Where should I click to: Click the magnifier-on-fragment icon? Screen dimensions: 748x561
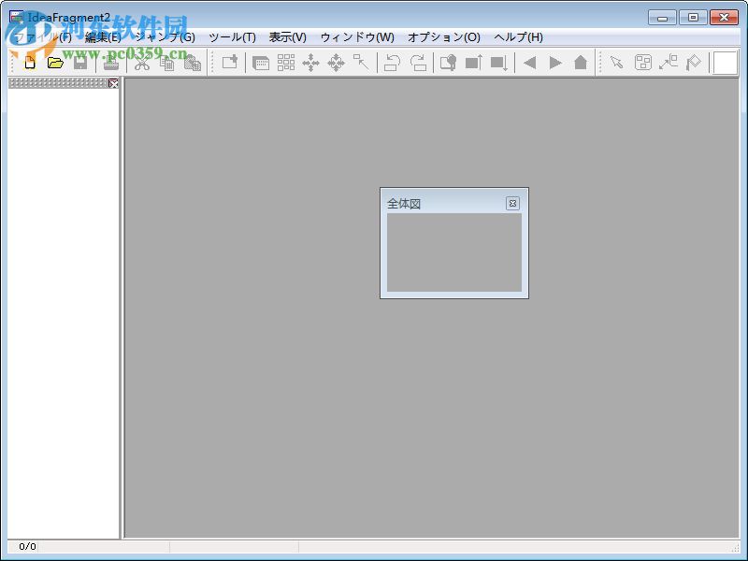tap(448, 63)
